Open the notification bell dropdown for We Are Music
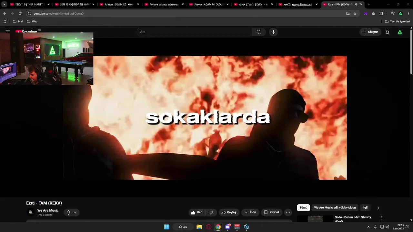The width and height of the screenshot is (413, 232). (x=71, y=212)
